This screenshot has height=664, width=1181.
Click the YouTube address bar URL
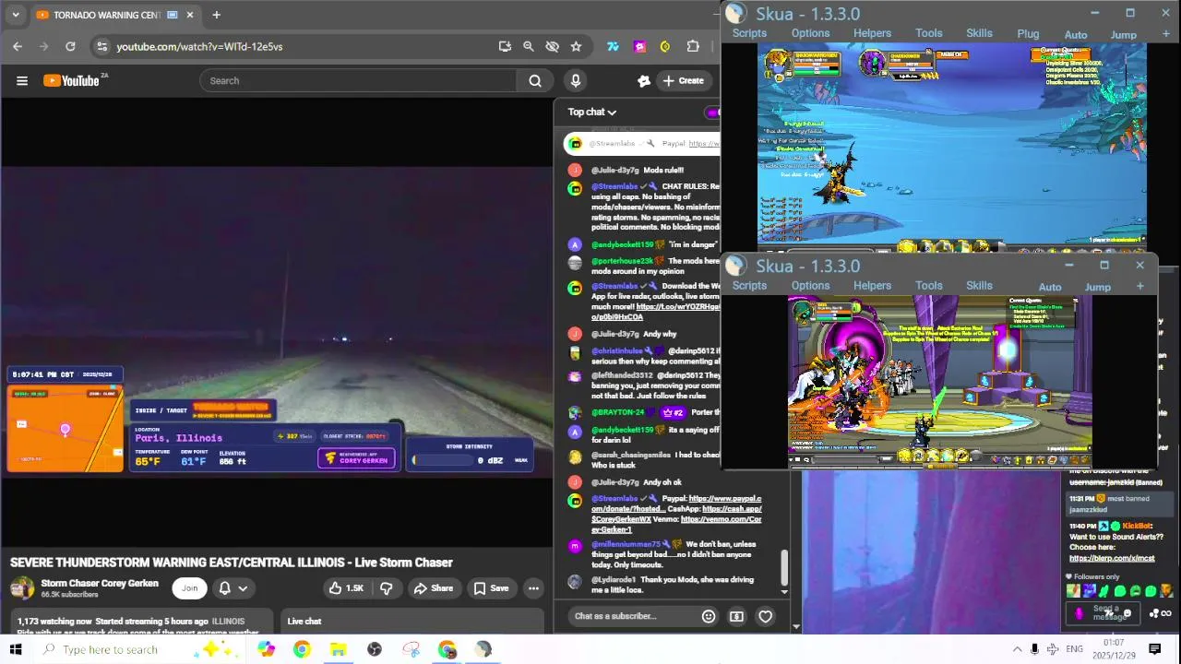[x=199, y=46]
